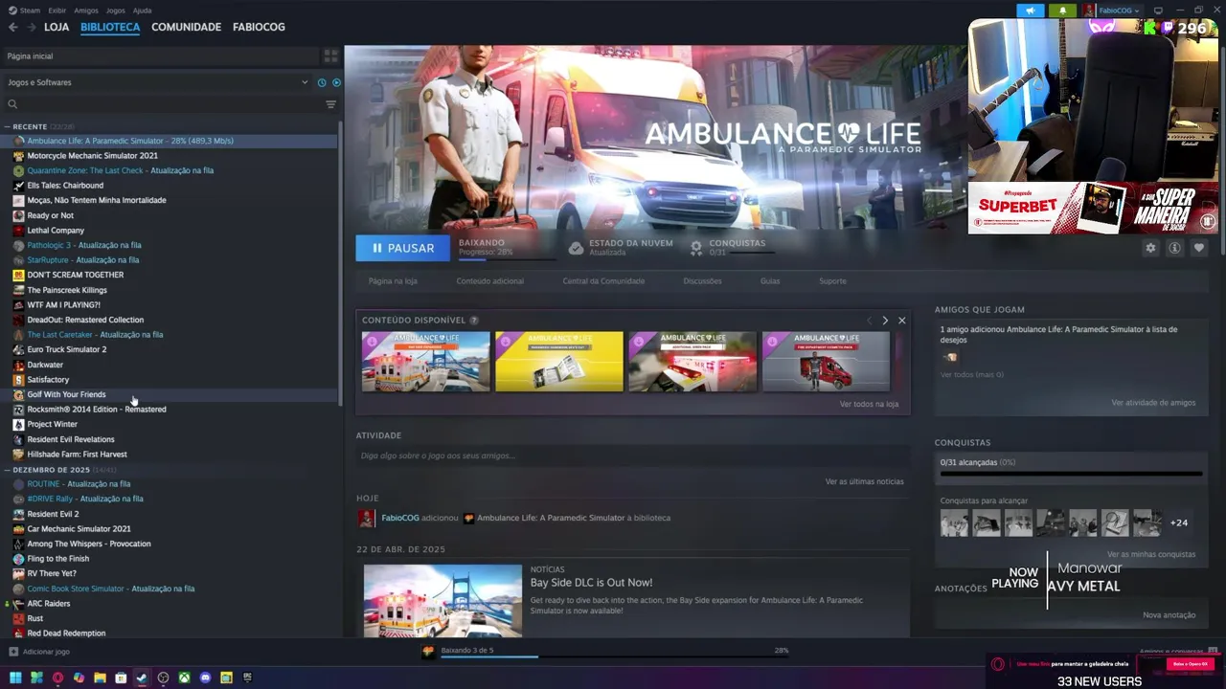Select ARC Raiders in library

pos(48,604)
